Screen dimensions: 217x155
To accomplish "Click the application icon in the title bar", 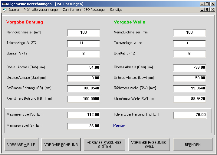I will (4, 4).
